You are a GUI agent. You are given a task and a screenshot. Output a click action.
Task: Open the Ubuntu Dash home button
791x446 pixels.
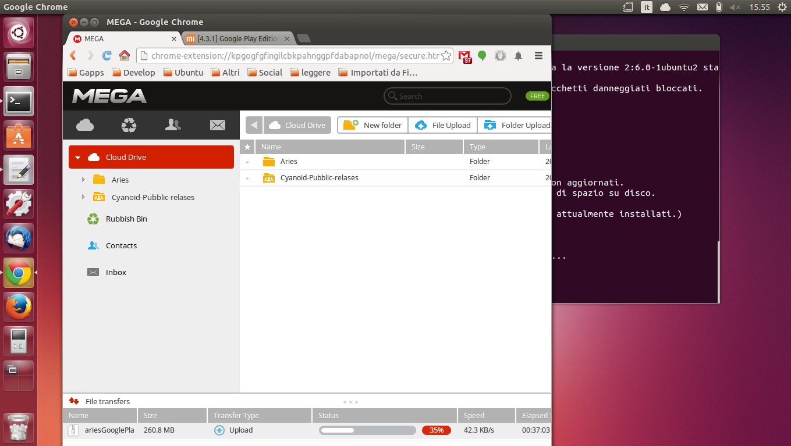19,33
